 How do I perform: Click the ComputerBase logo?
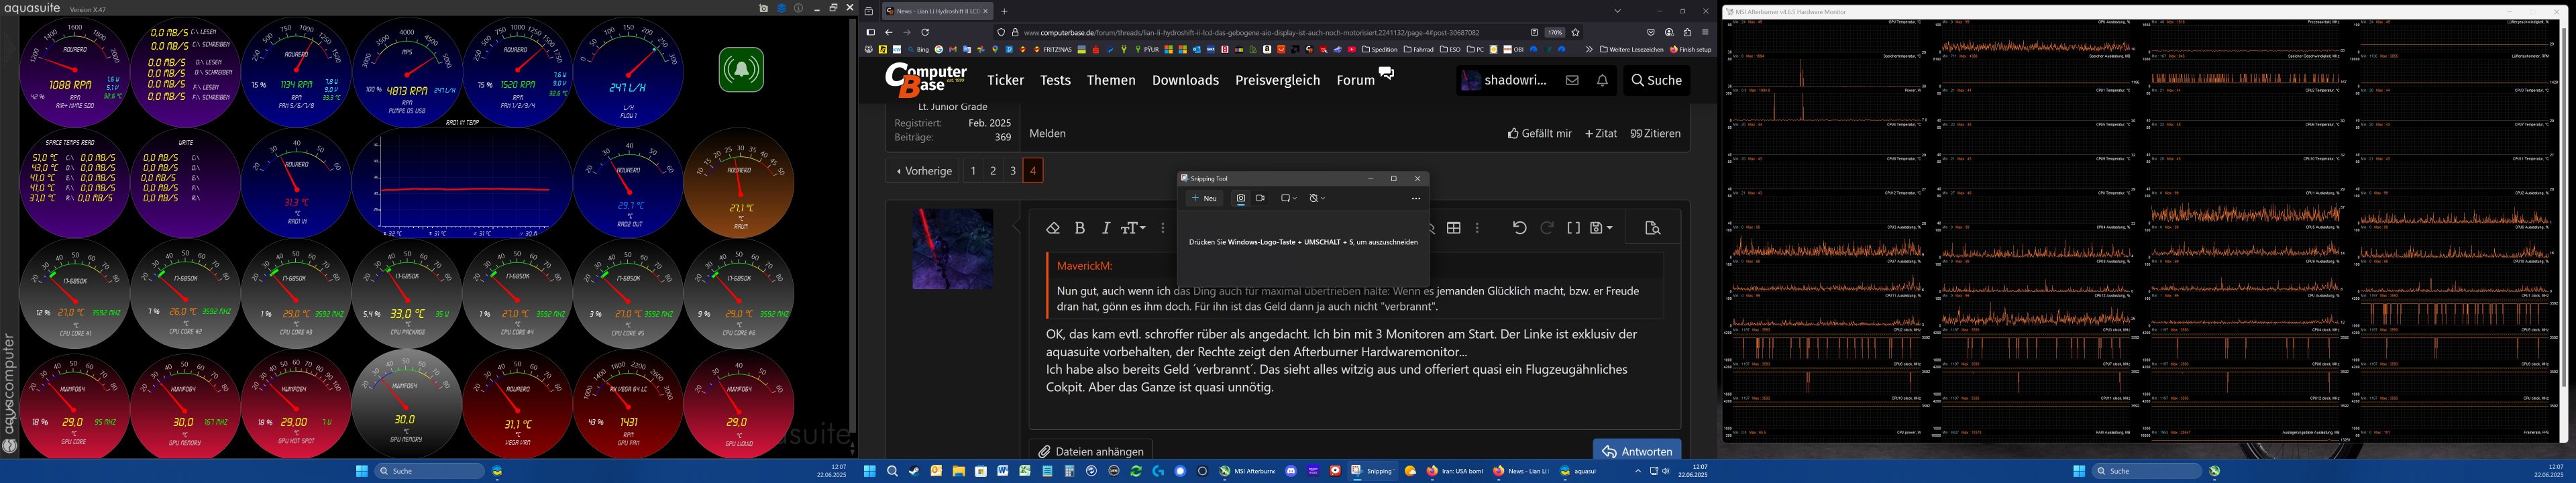(x=926, y=79)
